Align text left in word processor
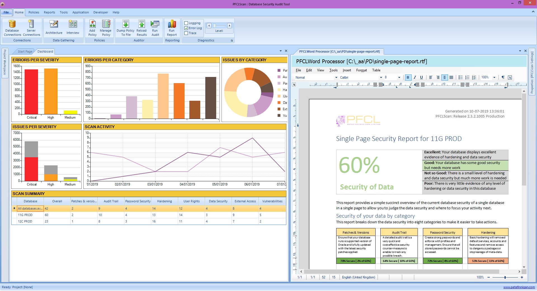537x291 pixels. pyautogui.click(x=431, y=78)
